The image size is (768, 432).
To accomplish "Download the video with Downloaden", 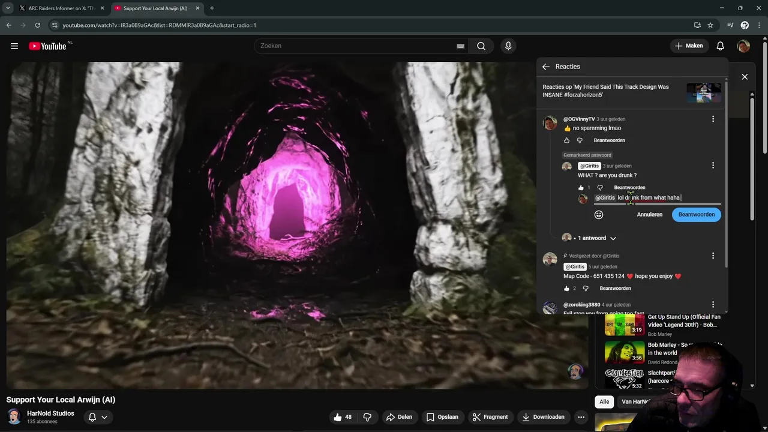I will [x=544, y=417].
